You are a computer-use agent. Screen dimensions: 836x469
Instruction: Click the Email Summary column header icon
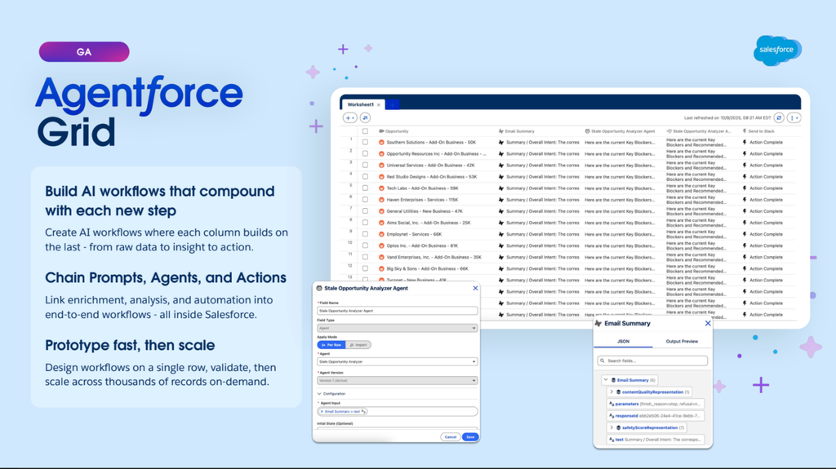(500, 131)
